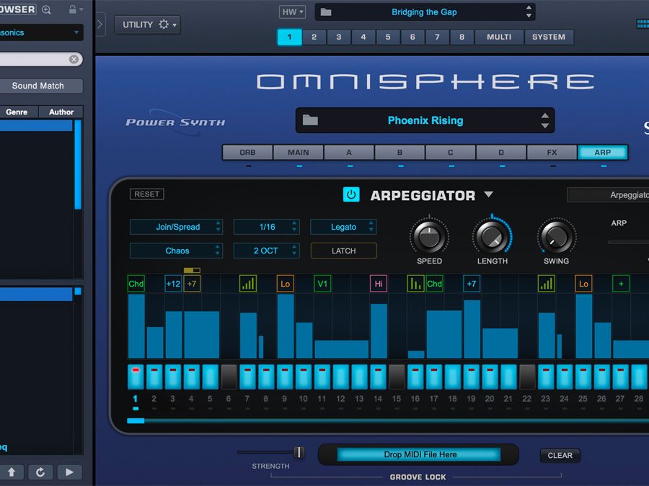Viewport: 649px width, 486px height.
Task: Open the 2 OCT range dropdown
Action: coord(265,251)
